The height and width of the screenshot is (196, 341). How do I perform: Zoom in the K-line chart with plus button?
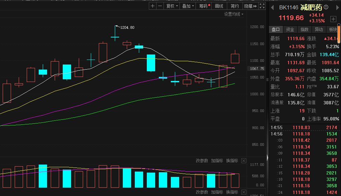[153, 6]
